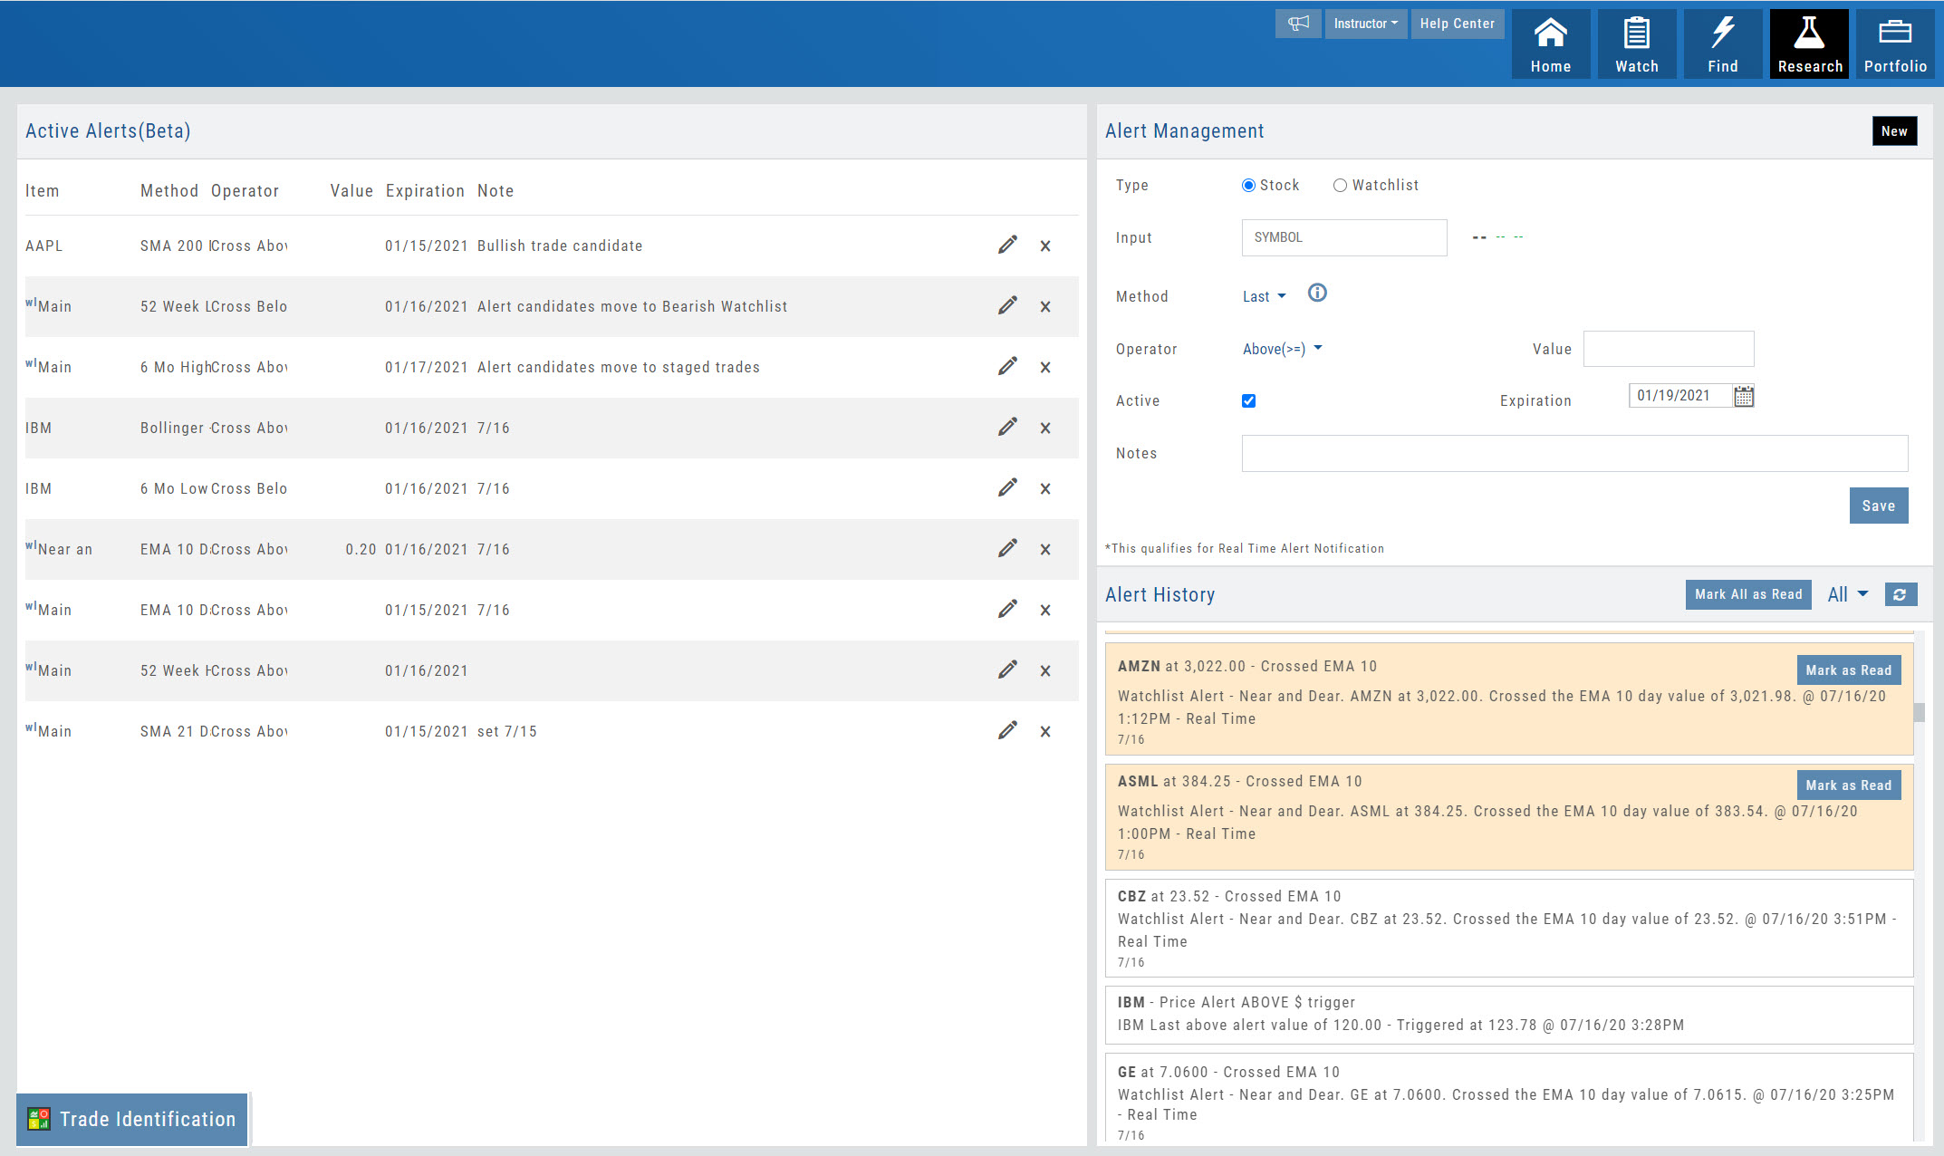
Task: Click the Value column header
Action: 351,191
